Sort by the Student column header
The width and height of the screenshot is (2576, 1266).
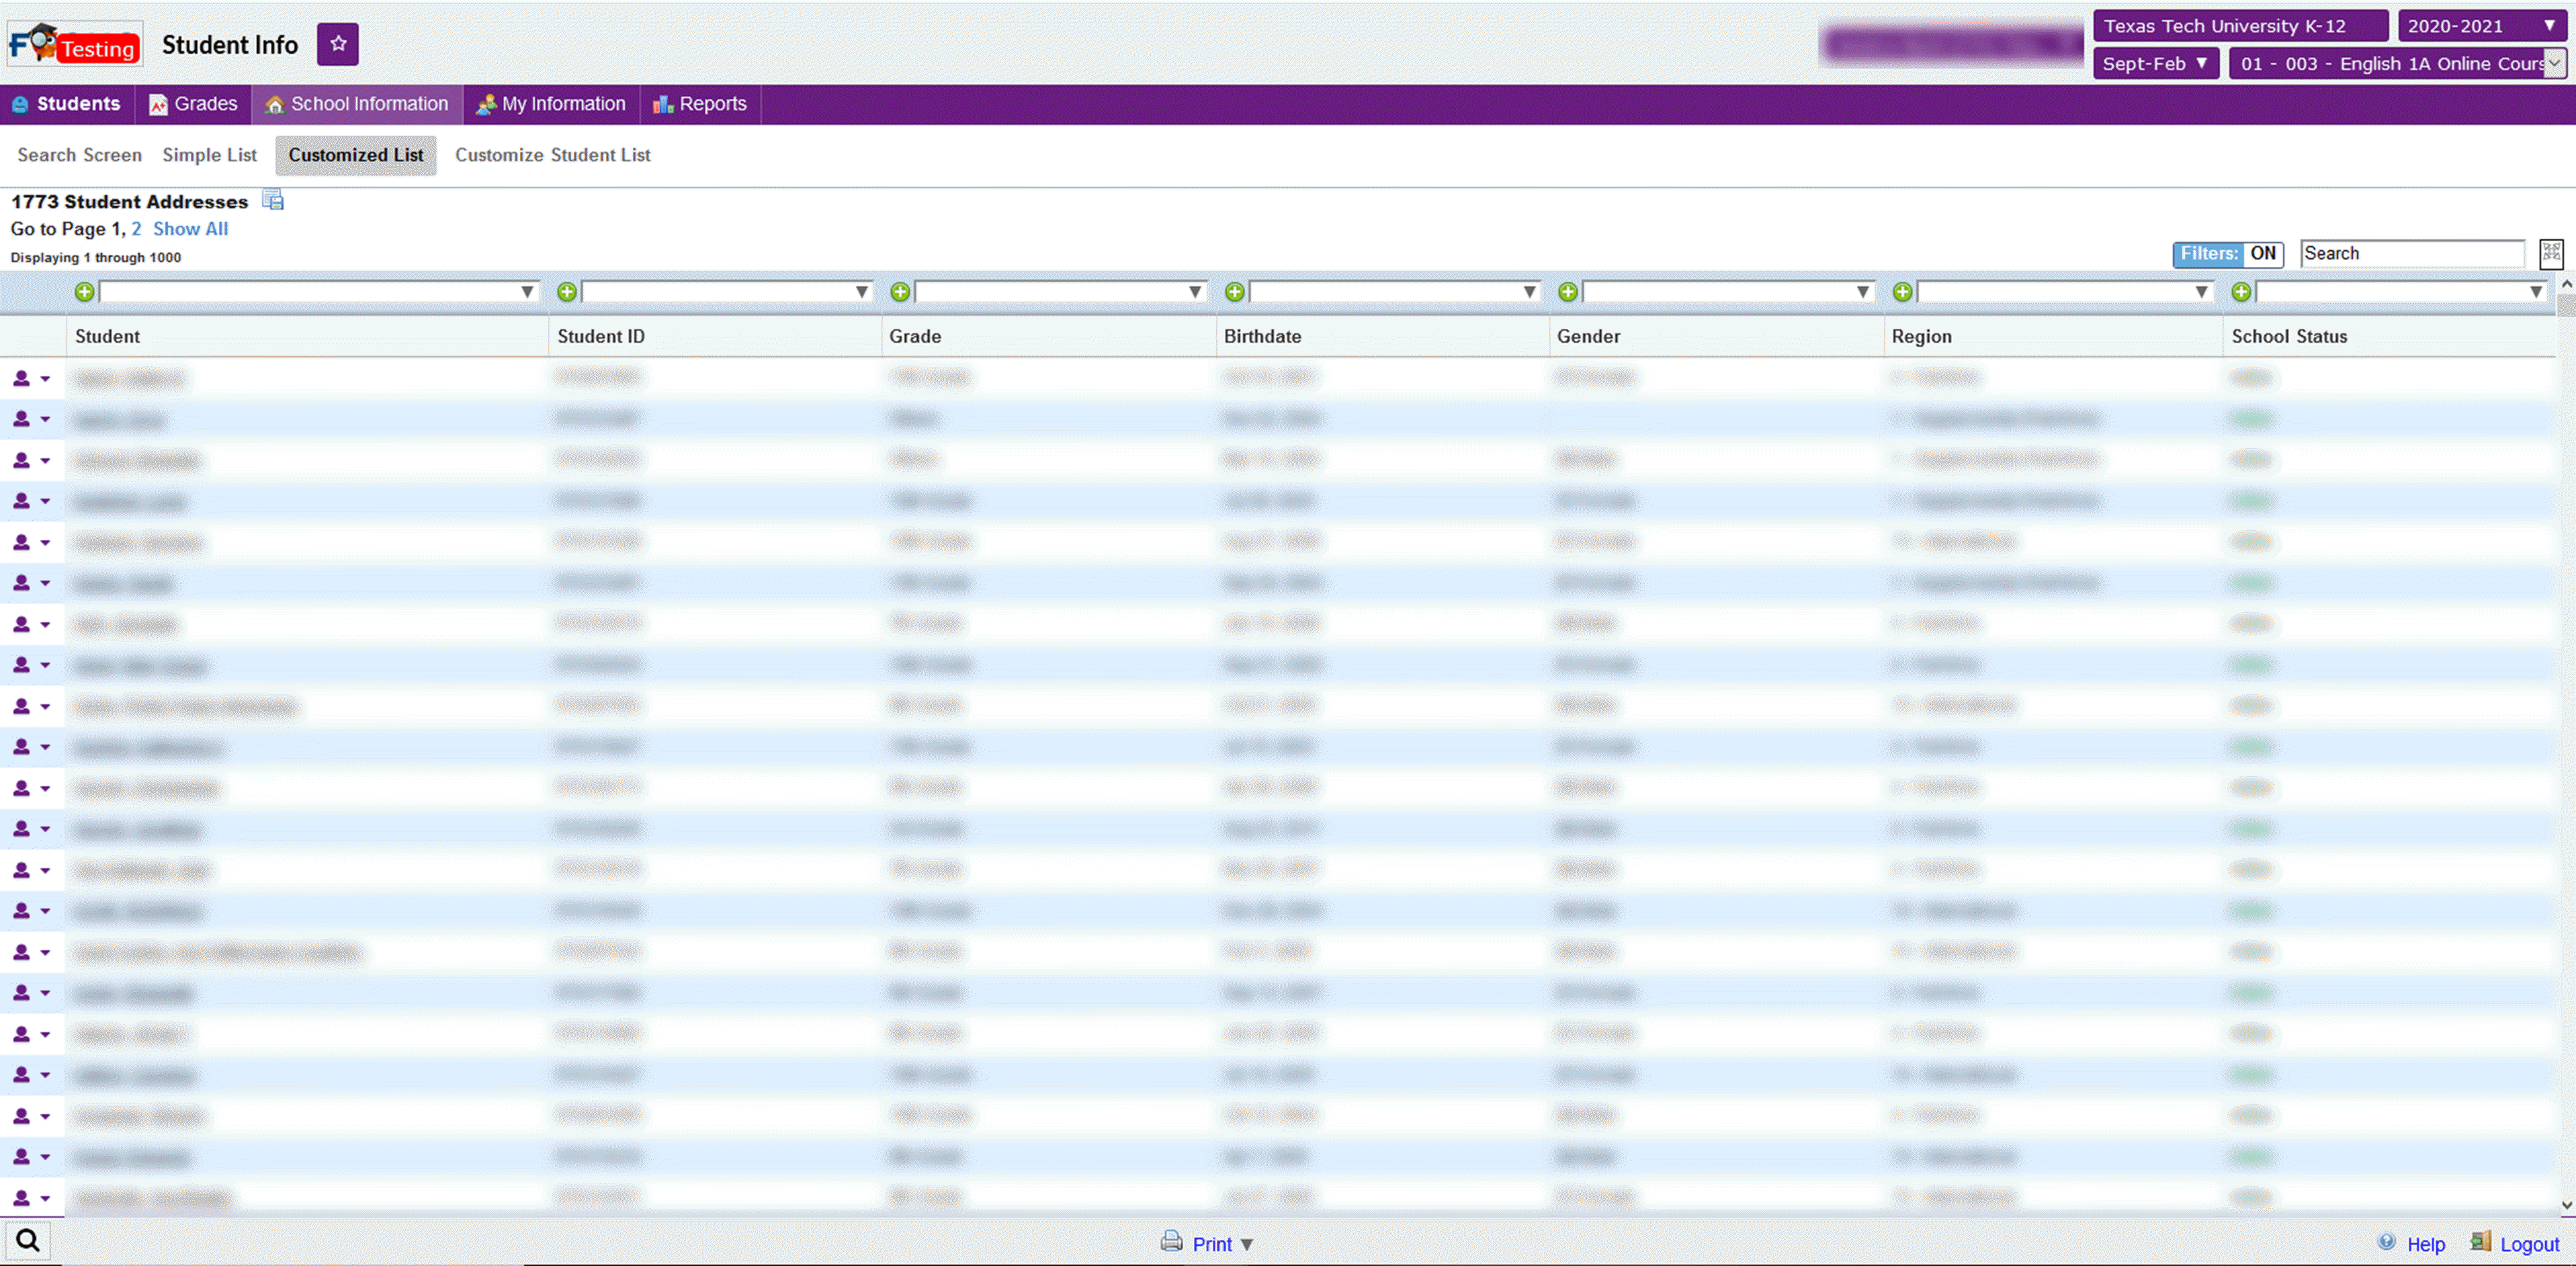(x=108, y=336)
